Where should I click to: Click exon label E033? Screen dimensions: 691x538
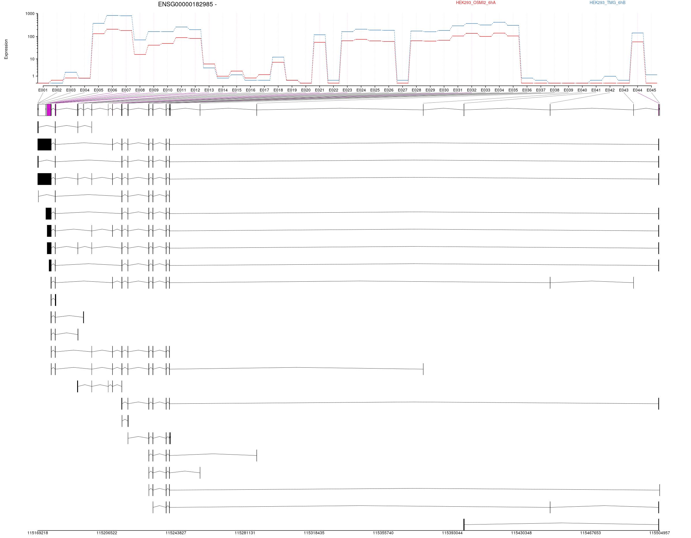click(485, 90)
